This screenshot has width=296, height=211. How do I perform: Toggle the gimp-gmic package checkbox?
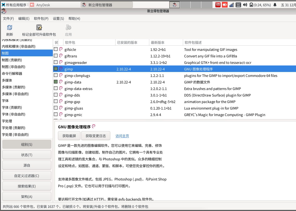[x=56, y=114]
